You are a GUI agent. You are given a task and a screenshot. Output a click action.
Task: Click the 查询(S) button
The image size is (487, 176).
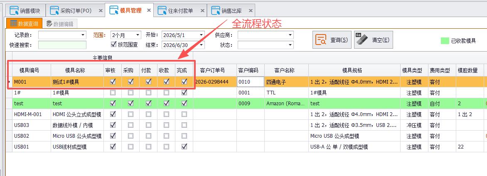pyautogui.click(x=332, y=40)
